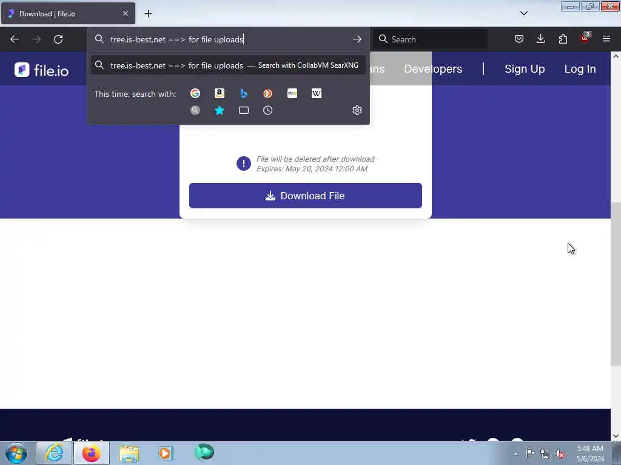Search this time with Google

[195, 93]
